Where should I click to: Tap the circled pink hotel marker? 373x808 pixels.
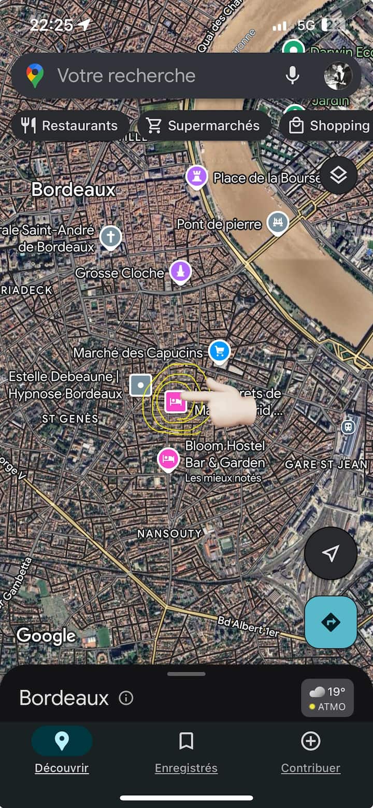click(x=176, y=402)
